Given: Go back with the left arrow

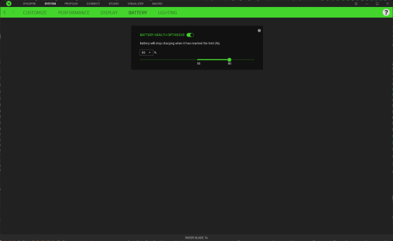Looking at the screenshot, I should tap(4, 12).
